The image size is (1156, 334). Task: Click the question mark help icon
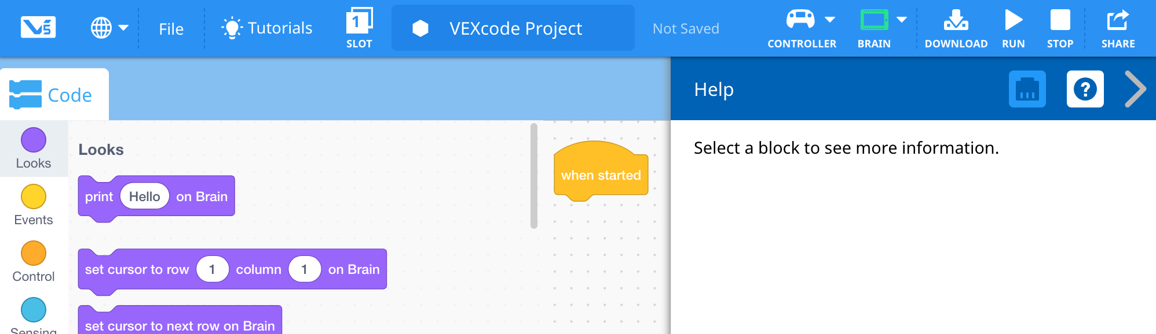coord(1085,89)
